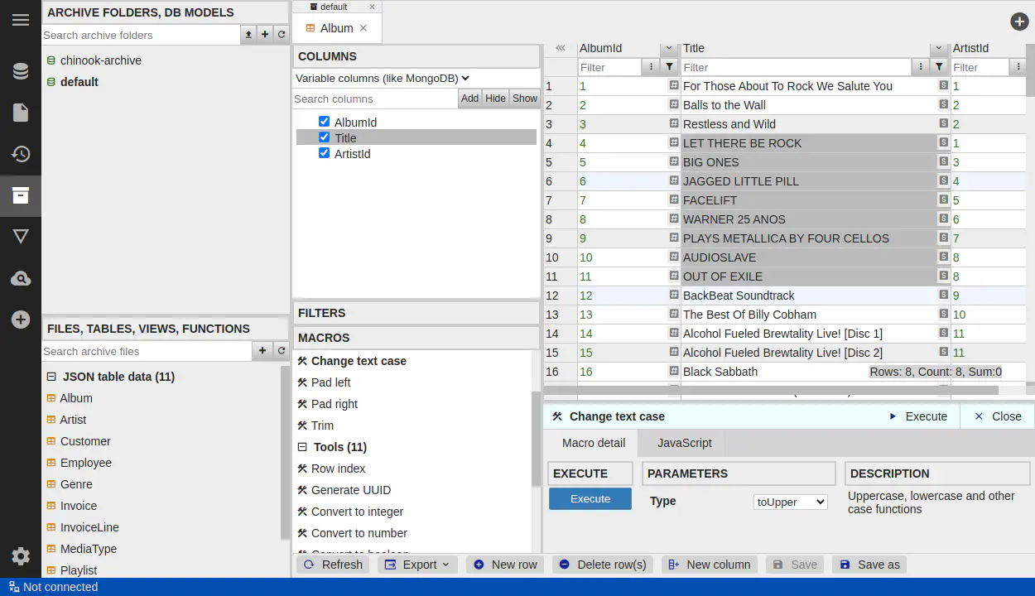This screenshot has width=1035, height=596.
Task: Uncheck the AlbumId column checkbox
Action: 324,122
